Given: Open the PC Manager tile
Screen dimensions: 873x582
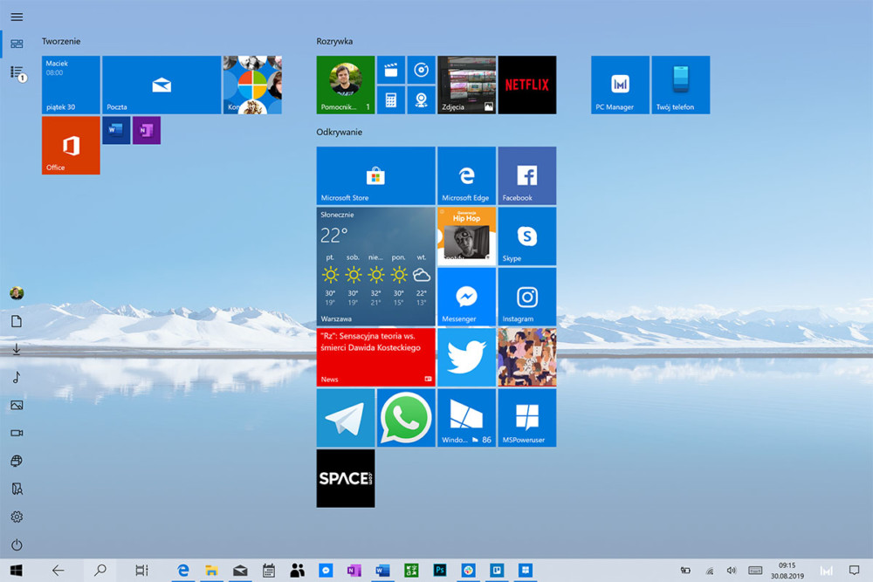Looking at the screenshot, I should [620, 85].
